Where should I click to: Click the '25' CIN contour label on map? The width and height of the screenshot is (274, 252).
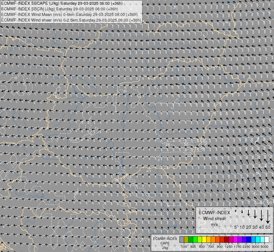click(x=168, y=145)
